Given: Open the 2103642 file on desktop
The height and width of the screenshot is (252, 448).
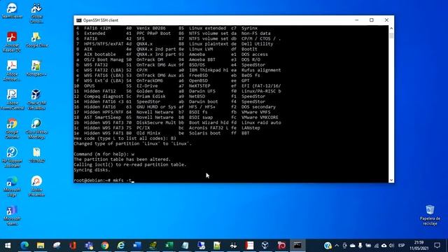Looking at the screenshot, I should coord(36,155).
